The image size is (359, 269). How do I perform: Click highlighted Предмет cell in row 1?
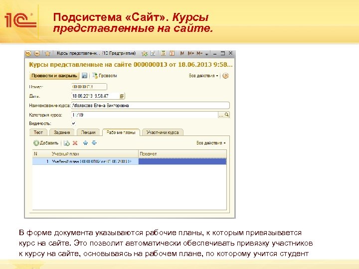[182, 161]
